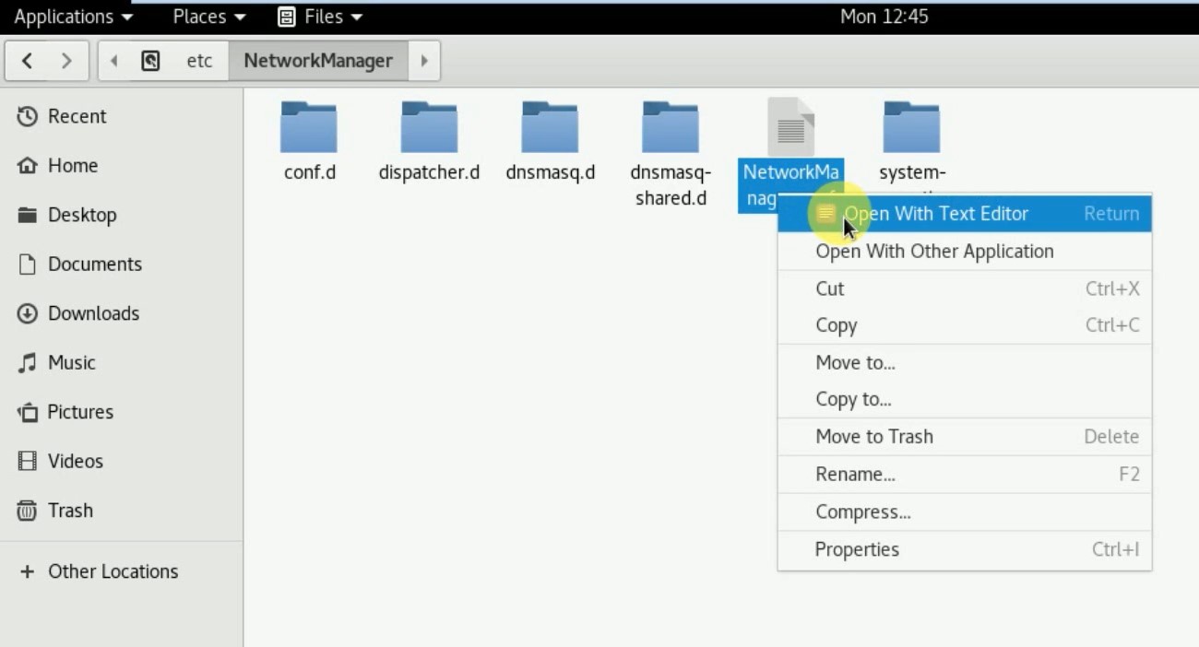1199x647 pixels.
Task: Select the NetworkManager file icon
Action: (x=790, y=124)
